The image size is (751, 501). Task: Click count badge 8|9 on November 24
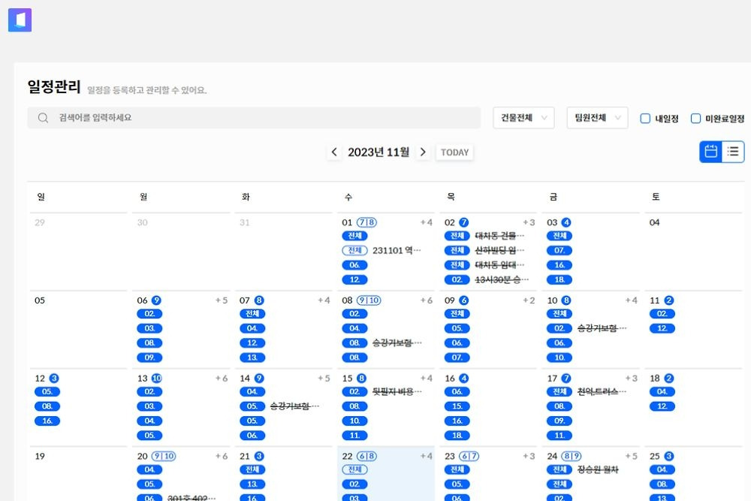pyautogui.click(x=572, y=457)
